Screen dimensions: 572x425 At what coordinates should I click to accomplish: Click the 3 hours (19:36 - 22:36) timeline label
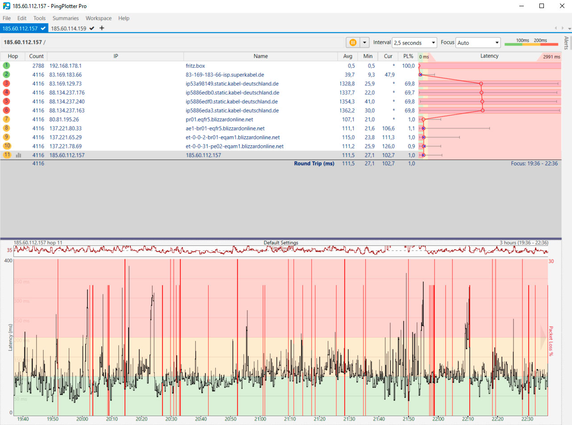[524, 243]
